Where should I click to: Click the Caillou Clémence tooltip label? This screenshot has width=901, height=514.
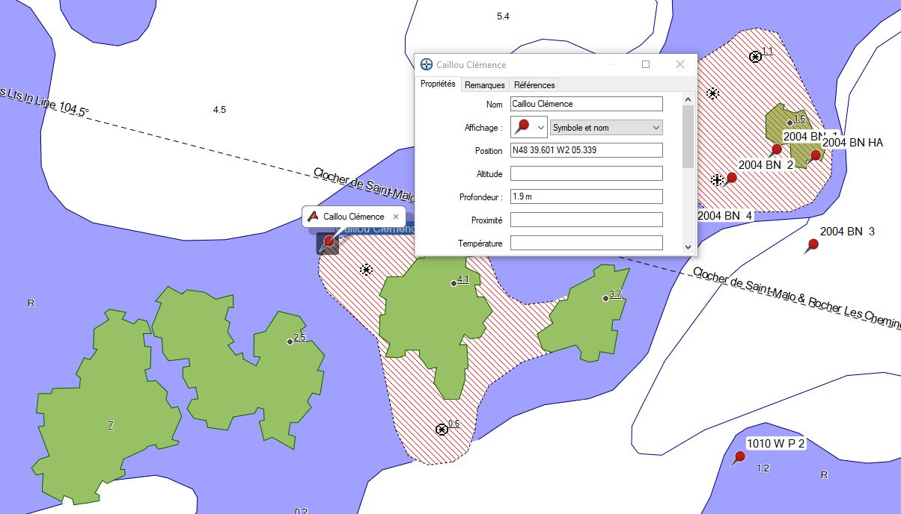point(353,217)
